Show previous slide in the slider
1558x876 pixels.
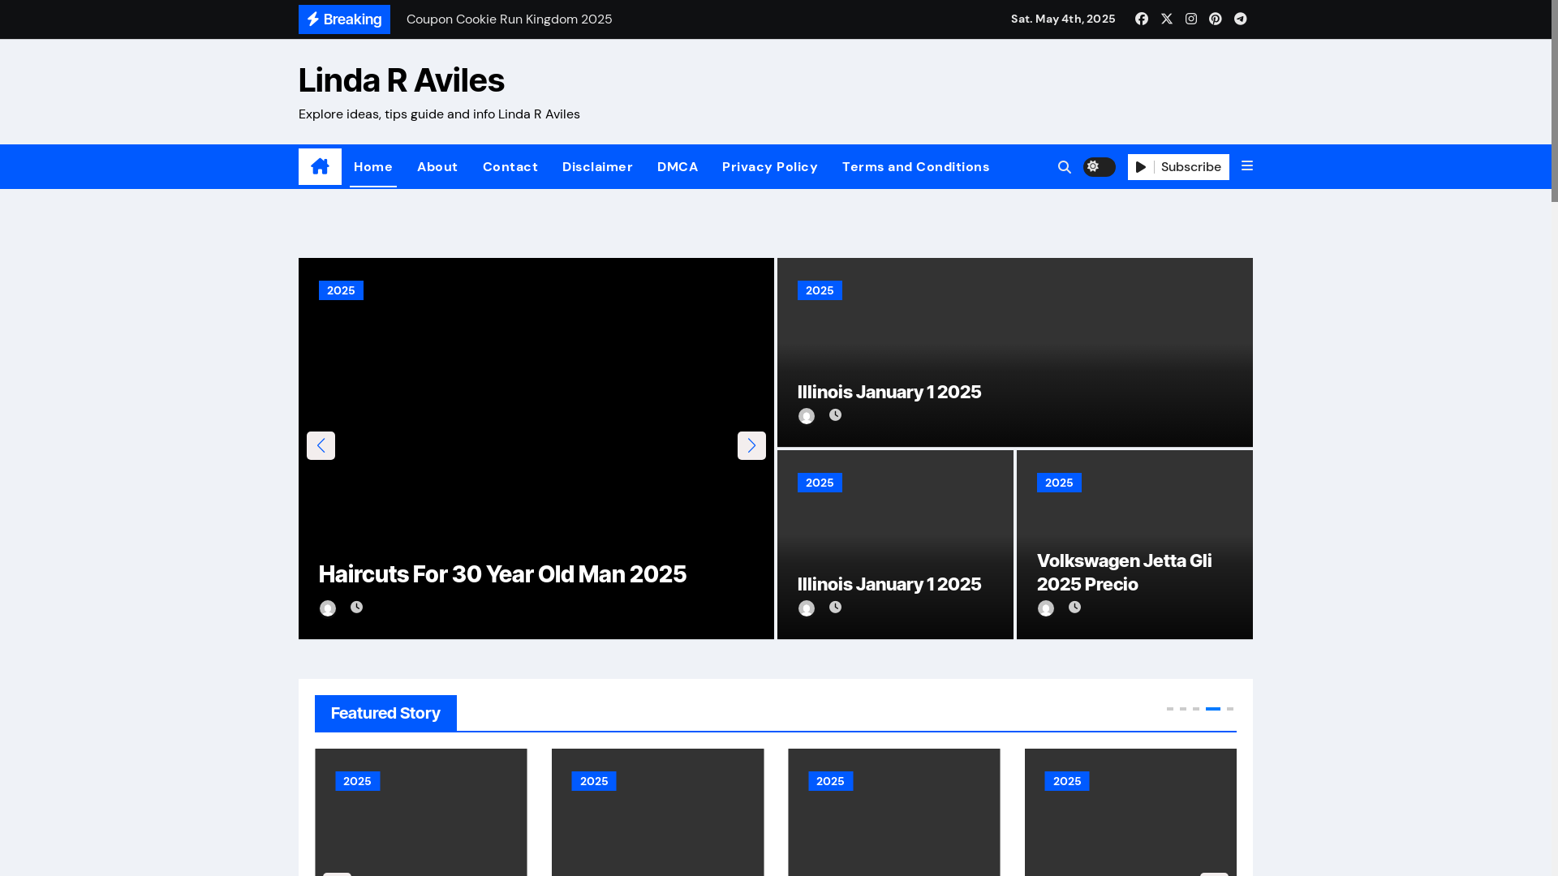(321, 445)
